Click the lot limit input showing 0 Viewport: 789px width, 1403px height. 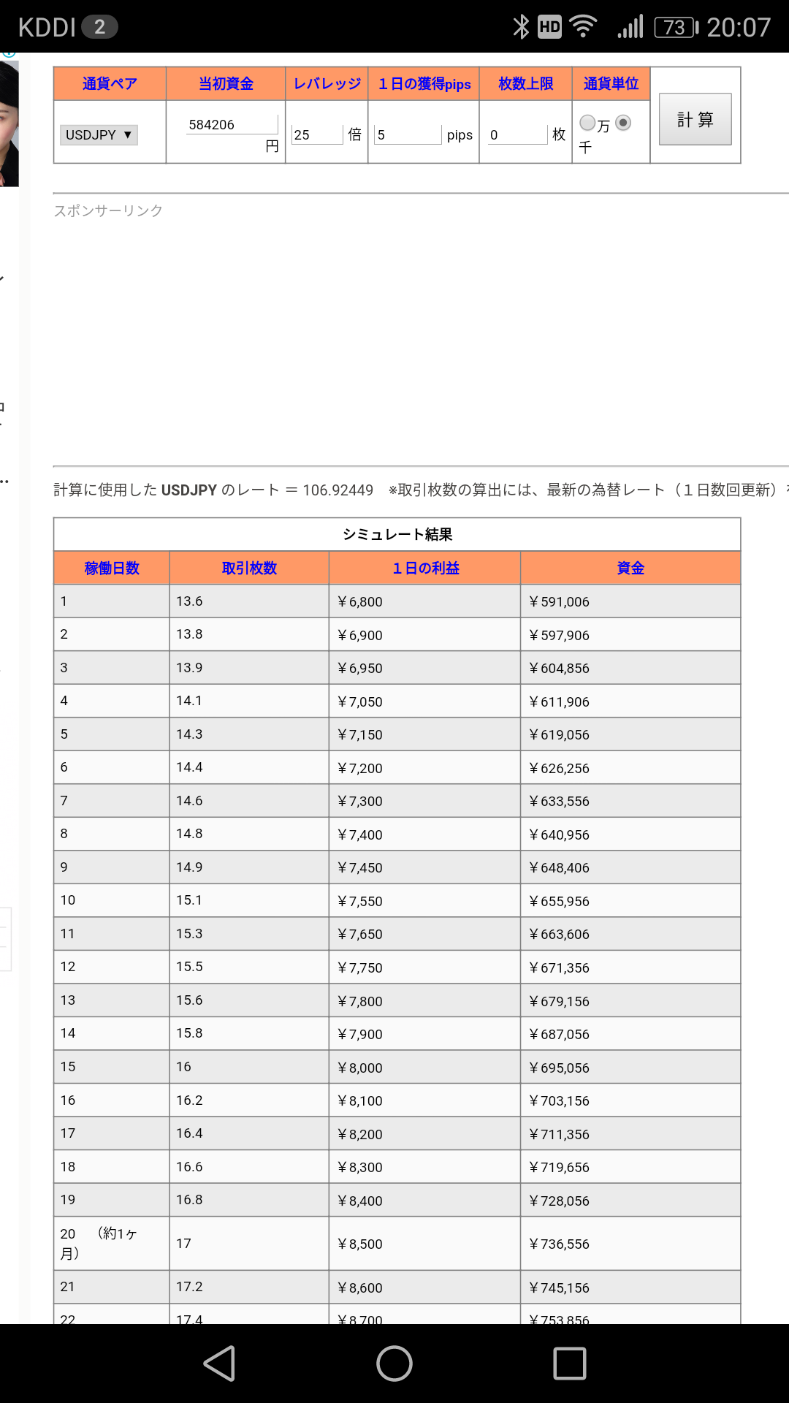[x=517, y=134]
